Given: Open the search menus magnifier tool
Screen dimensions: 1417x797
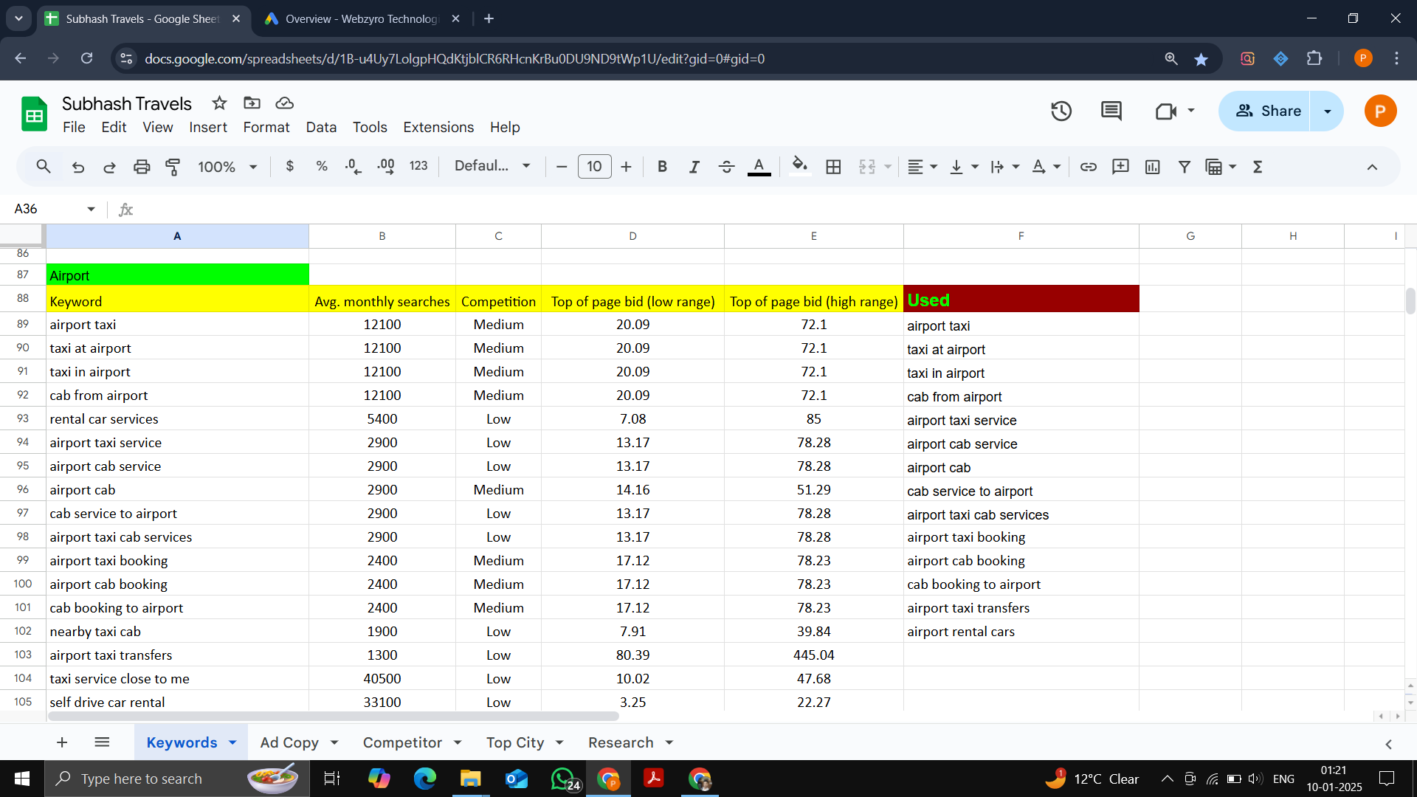Looking at the screenshot, I should click(x=44, y=167).
